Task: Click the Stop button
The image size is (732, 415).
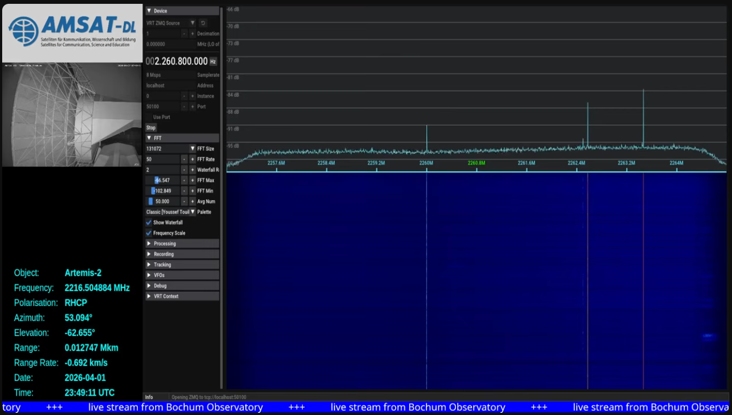Action: coord(151,128)
